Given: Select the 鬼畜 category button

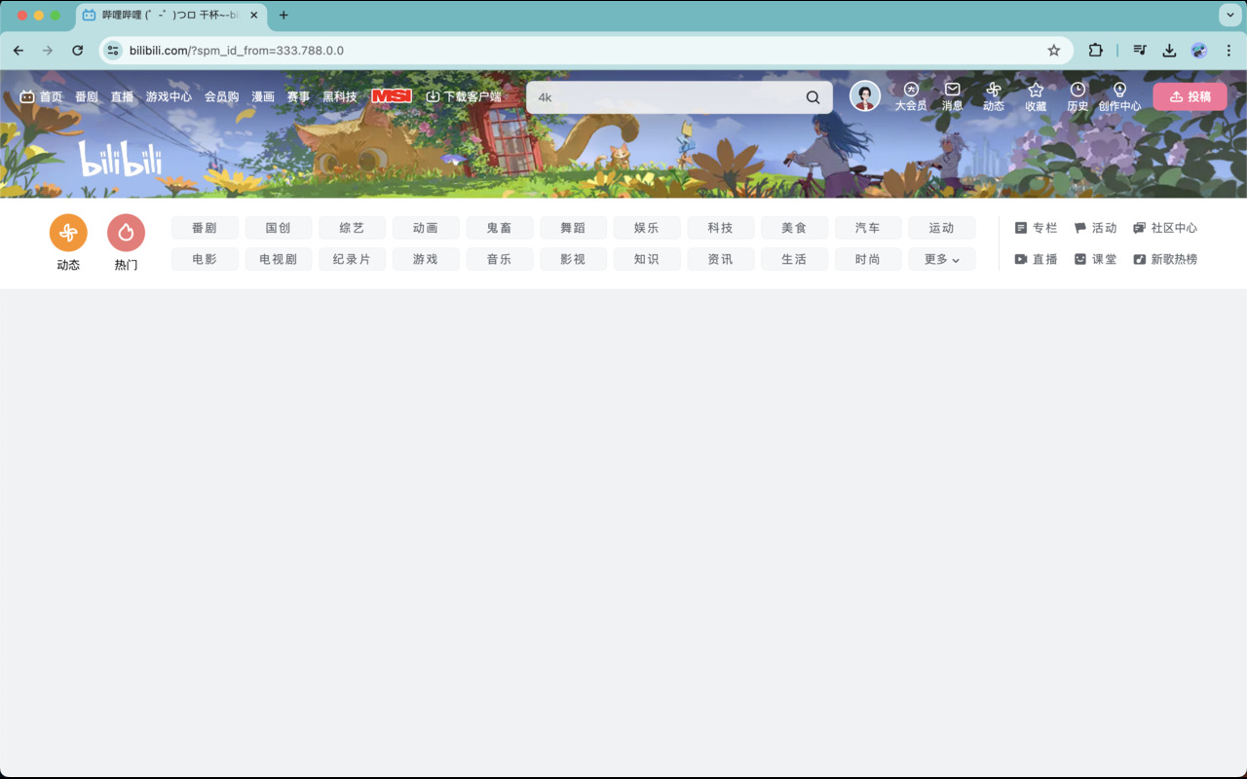Looking at the screenshot, I should 499,227.
